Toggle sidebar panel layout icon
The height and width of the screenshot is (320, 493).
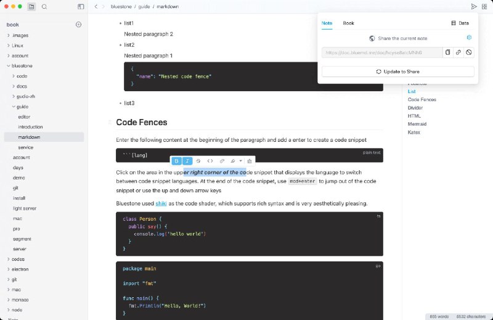81,6
